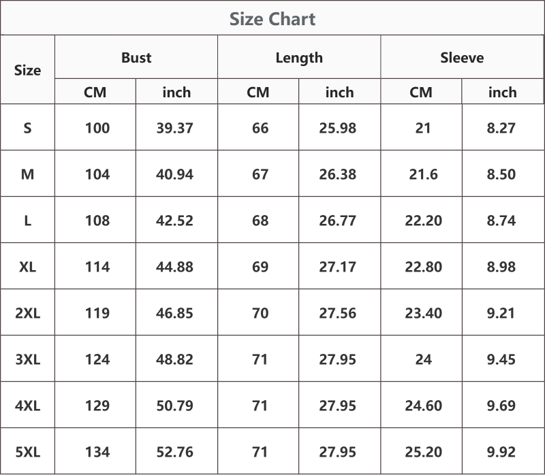
Task: Select the Bust column header
Action: [136, 57]
